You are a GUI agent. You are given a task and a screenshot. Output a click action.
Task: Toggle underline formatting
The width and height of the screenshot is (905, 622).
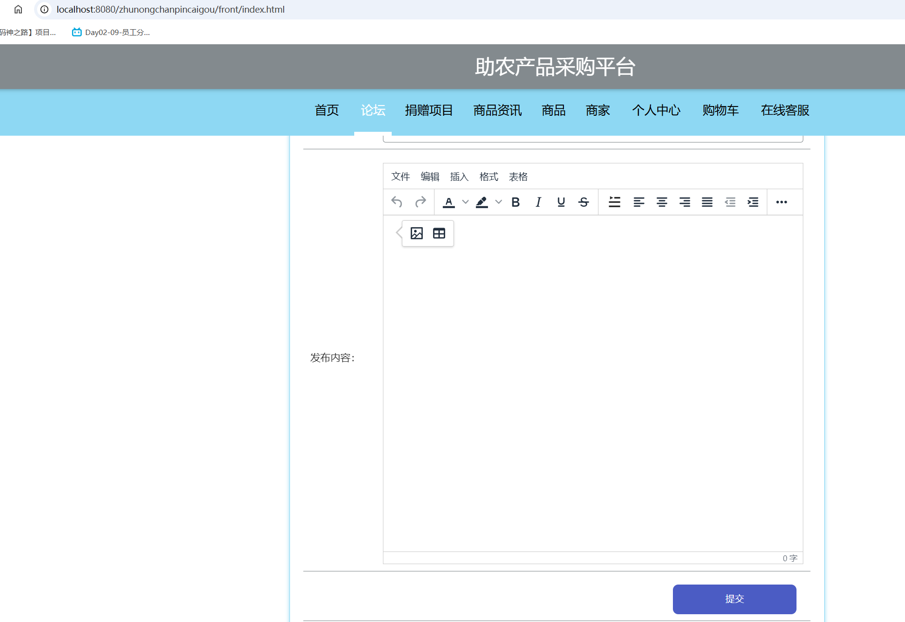[x=561, y=202]
